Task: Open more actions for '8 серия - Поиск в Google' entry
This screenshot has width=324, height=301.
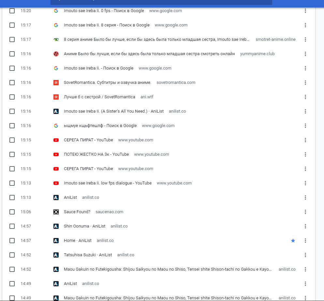Action: tap(305, 25)
